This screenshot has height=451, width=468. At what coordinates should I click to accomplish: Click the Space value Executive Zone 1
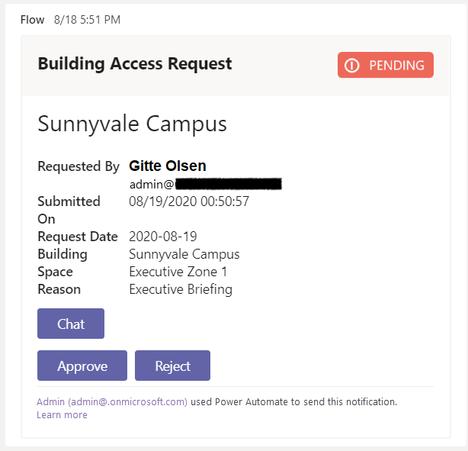pyautogui.click(x=178, y=272)
